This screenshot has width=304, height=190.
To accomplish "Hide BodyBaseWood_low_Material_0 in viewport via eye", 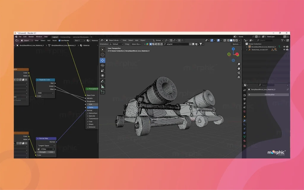I will [x=284, y=47].
